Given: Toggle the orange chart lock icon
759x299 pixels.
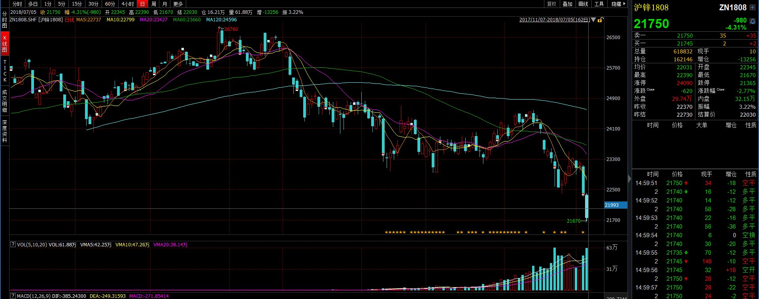Looking at the screenshot, I should tap(600, 20).
